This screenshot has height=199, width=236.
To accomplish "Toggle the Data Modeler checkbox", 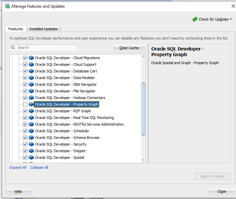I will tap(25, 78).
